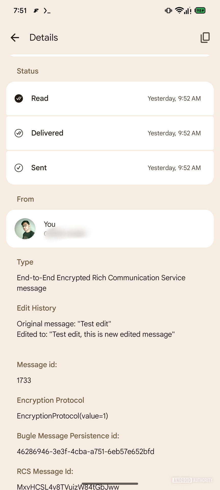Click the 7:51 clock in status bar
Viewport: 220px width, 490px height.
20,10
